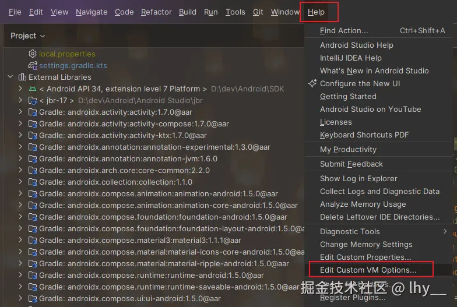Open IntelliJ IDEA Help
The height and width of the screenshot is (307, 457).
[378, 58]
